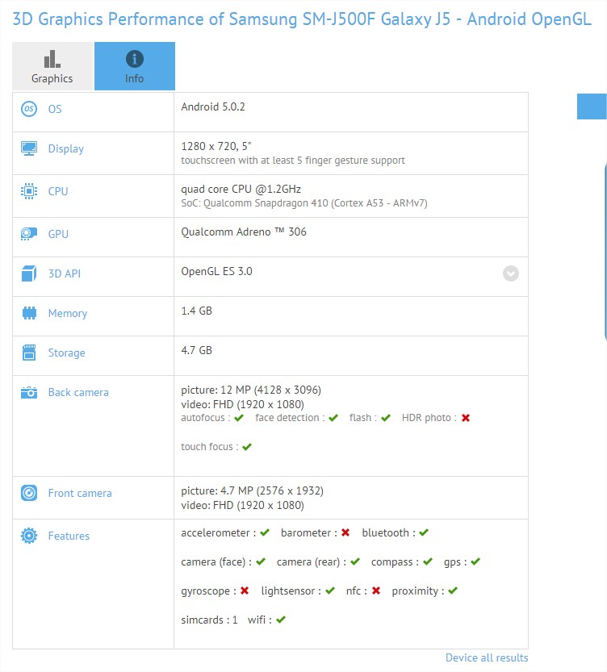This screenshot has width=607, height=672.
Task: Click the touchscreen finger gesture support text
Action: [293, 161]
